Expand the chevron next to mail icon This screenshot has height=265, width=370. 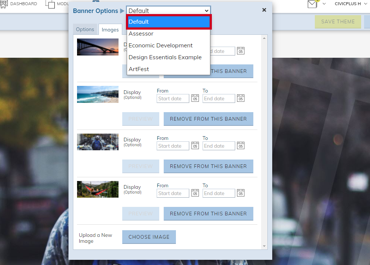pyautogui.click(x=324, y=4)
